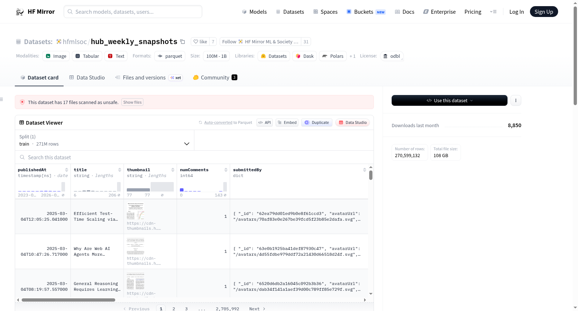The height and width of the screenshot is (311, 578).
Task: Open Spaces from the top bar
Action: click(325, 12)
